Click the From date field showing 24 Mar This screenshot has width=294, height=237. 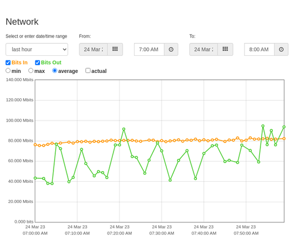tap(93, 49)
